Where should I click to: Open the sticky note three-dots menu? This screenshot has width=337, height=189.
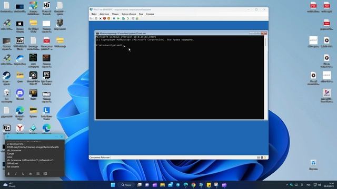pos(56,136)
